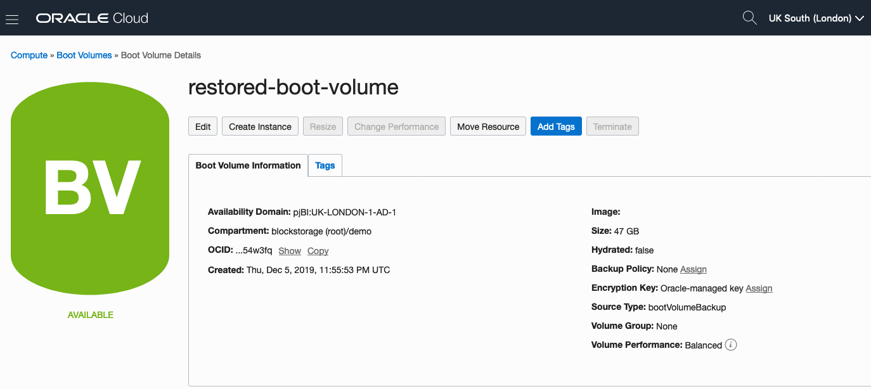Open Boot Volumes breadcrumb link
This screenshot has height=389, width=871.
84,55
